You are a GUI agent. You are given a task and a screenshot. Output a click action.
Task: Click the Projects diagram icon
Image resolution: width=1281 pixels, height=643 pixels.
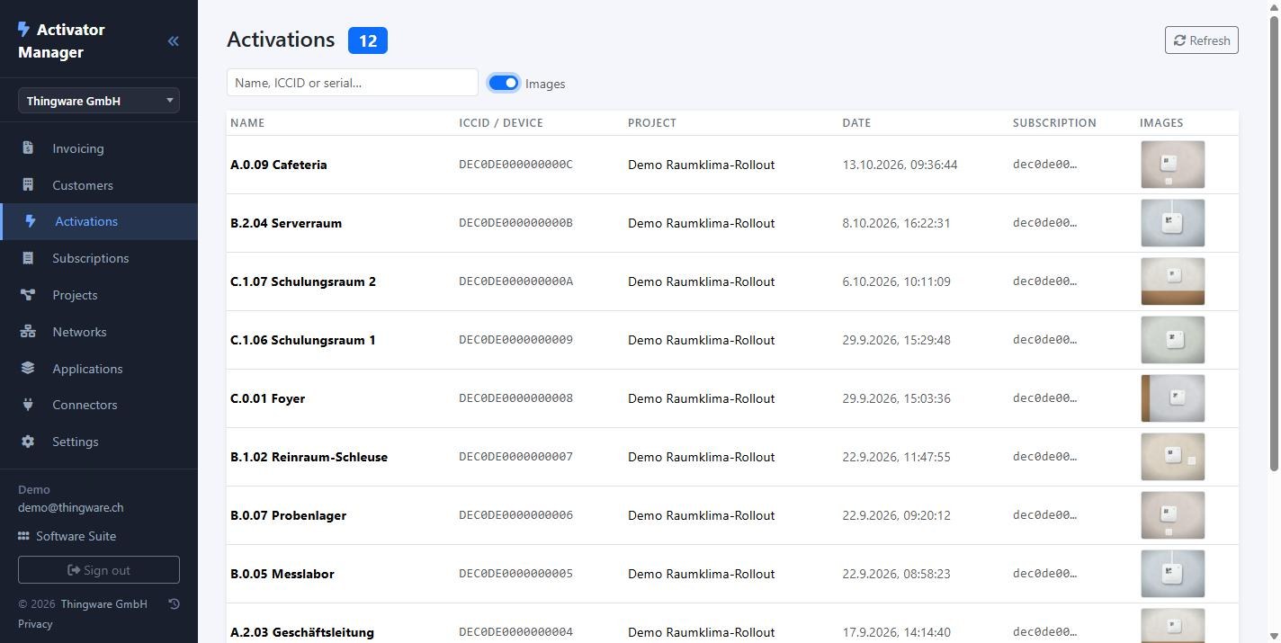(28, 295)
